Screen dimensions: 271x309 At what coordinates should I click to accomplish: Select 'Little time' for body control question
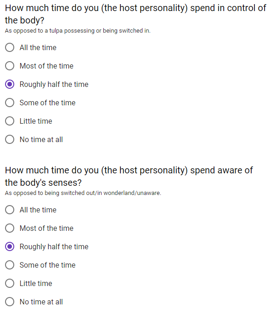[x=10, y=121]
